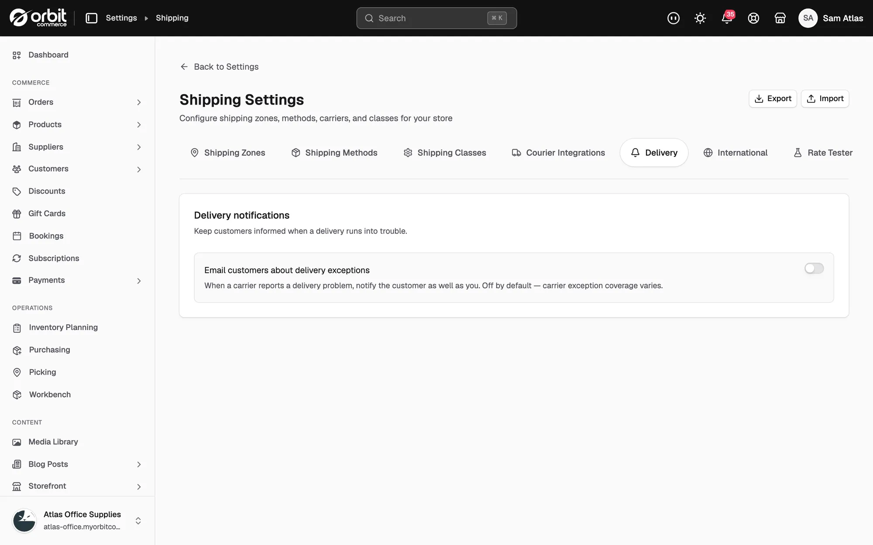Expand the Products menu chevron
Screen dimensions: 873x545
139,125
